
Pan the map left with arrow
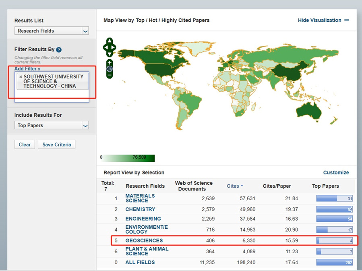coord(105,48)
